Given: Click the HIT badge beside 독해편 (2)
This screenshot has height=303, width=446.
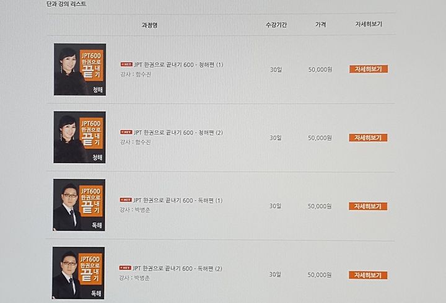Looking at the screenshot, I should coord(125,268).
